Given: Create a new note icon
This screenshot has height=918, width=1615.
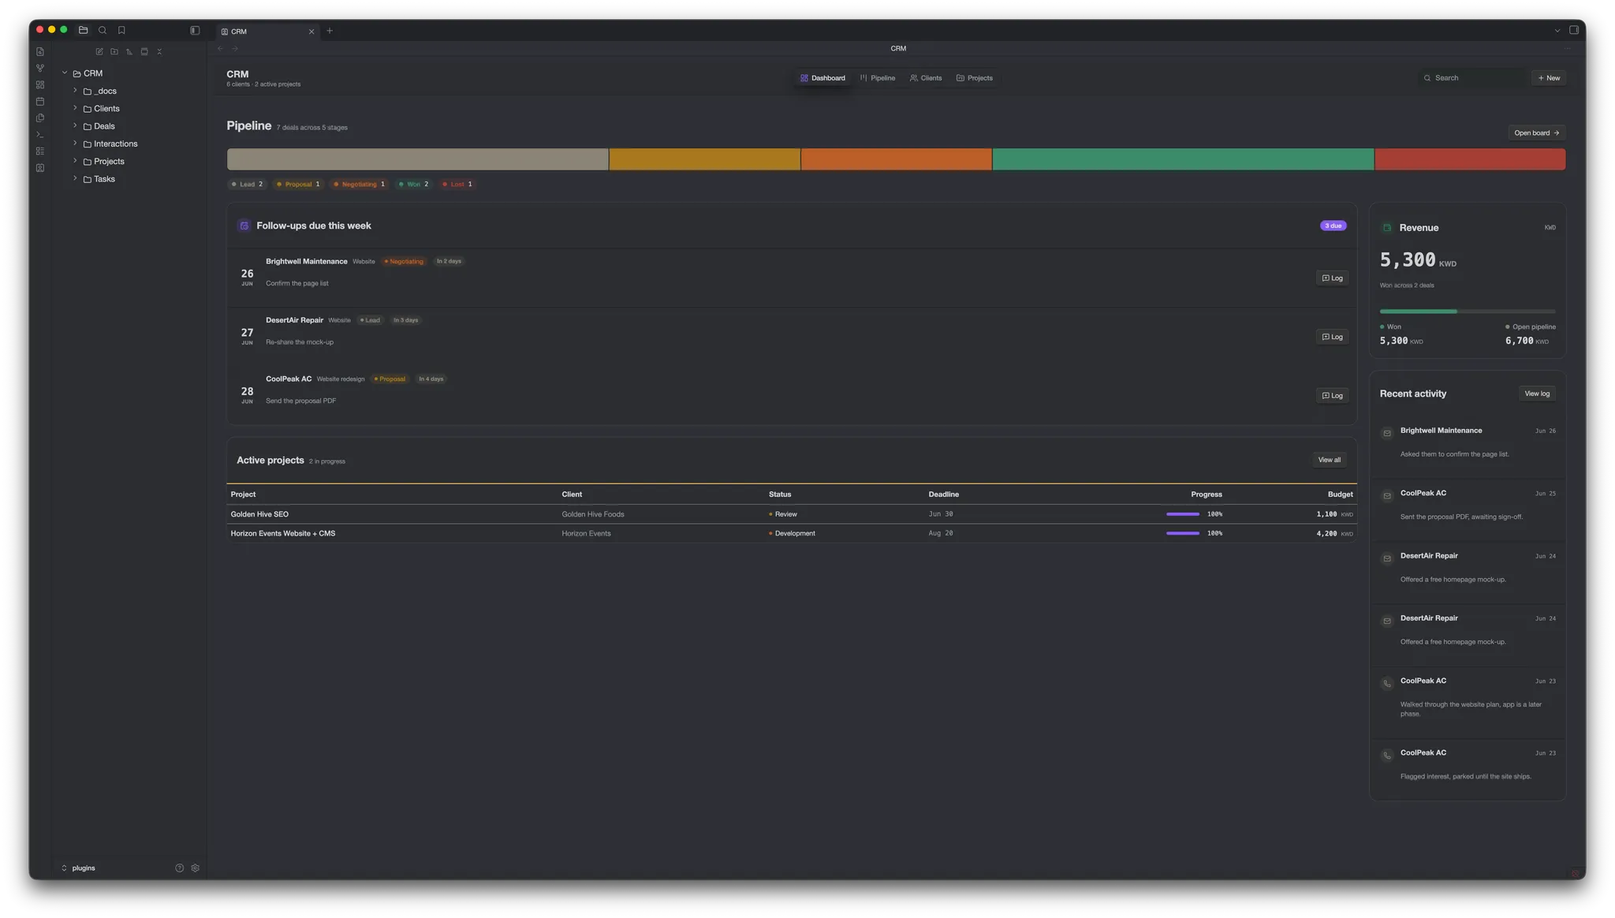Looking at the screenshot, I should (x=99, y=51).
